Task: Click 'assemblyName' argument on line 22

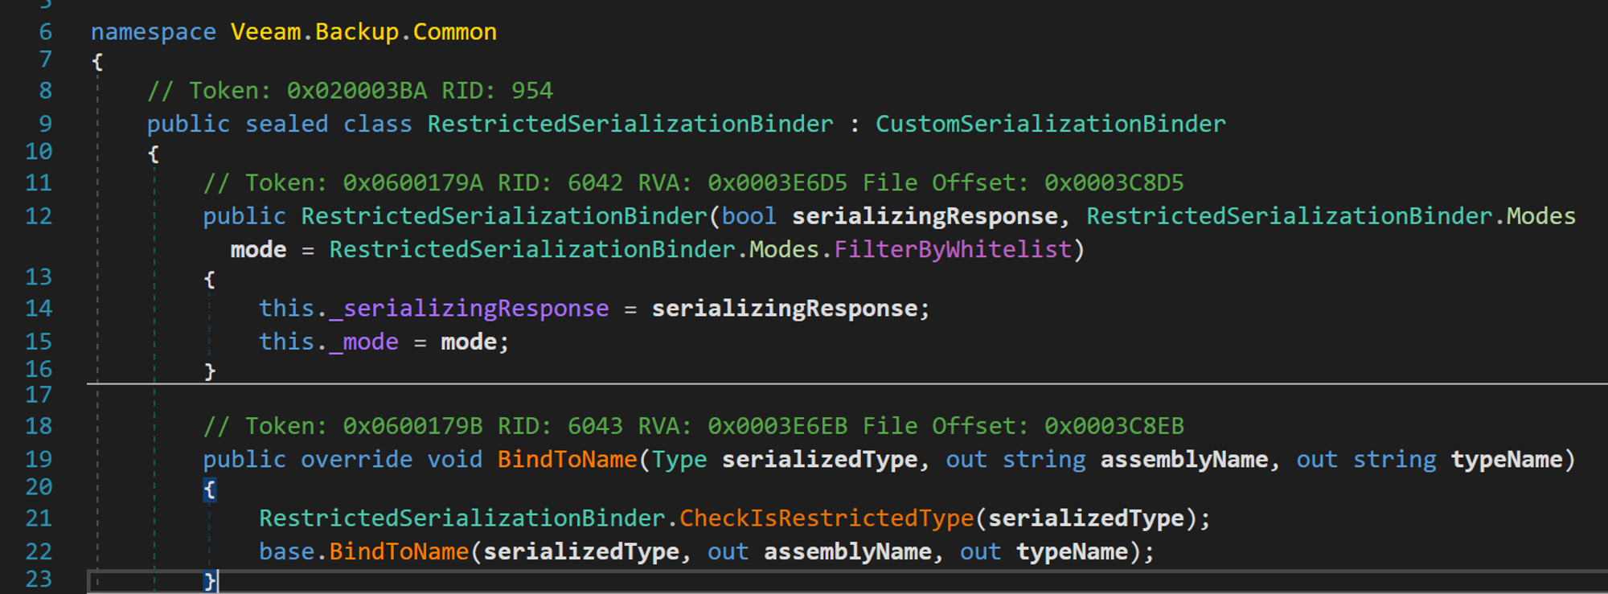Action: [847, 552]
